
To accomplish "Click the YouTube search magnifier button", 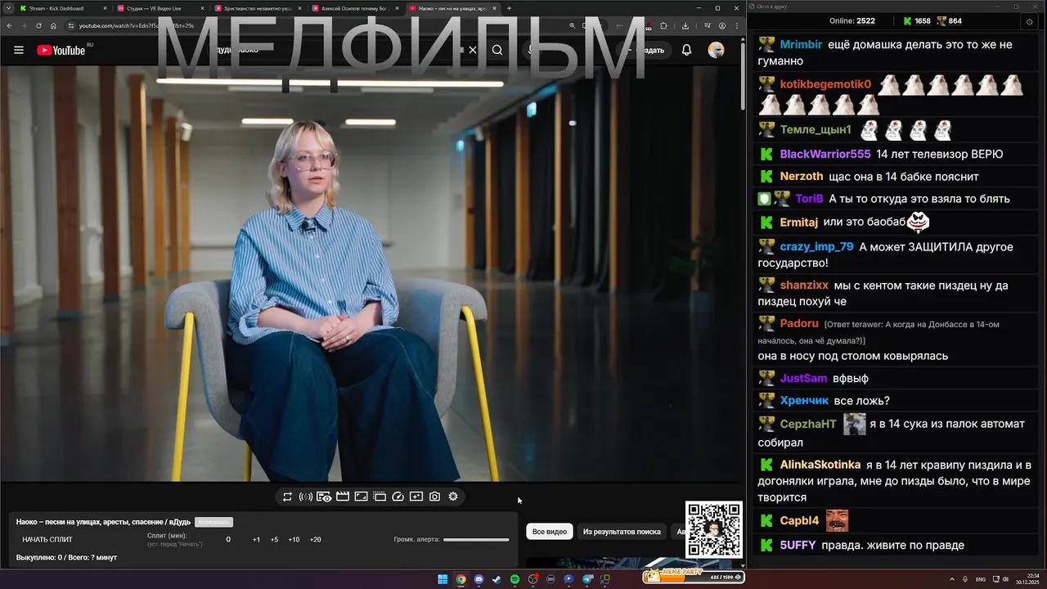I will [x=497, y=50].
